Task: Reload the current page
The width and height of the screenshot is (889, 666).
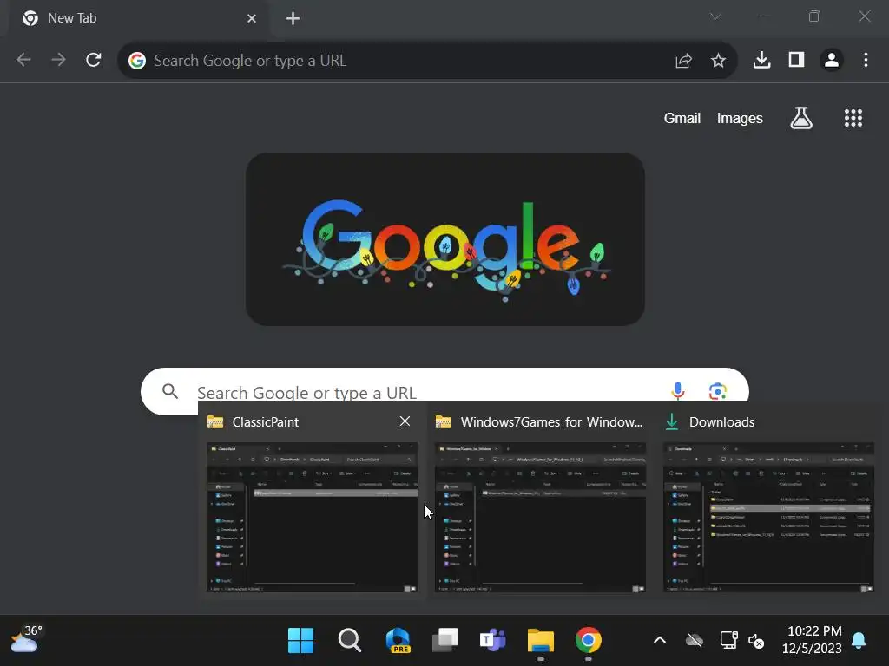Action: point(94,60)
